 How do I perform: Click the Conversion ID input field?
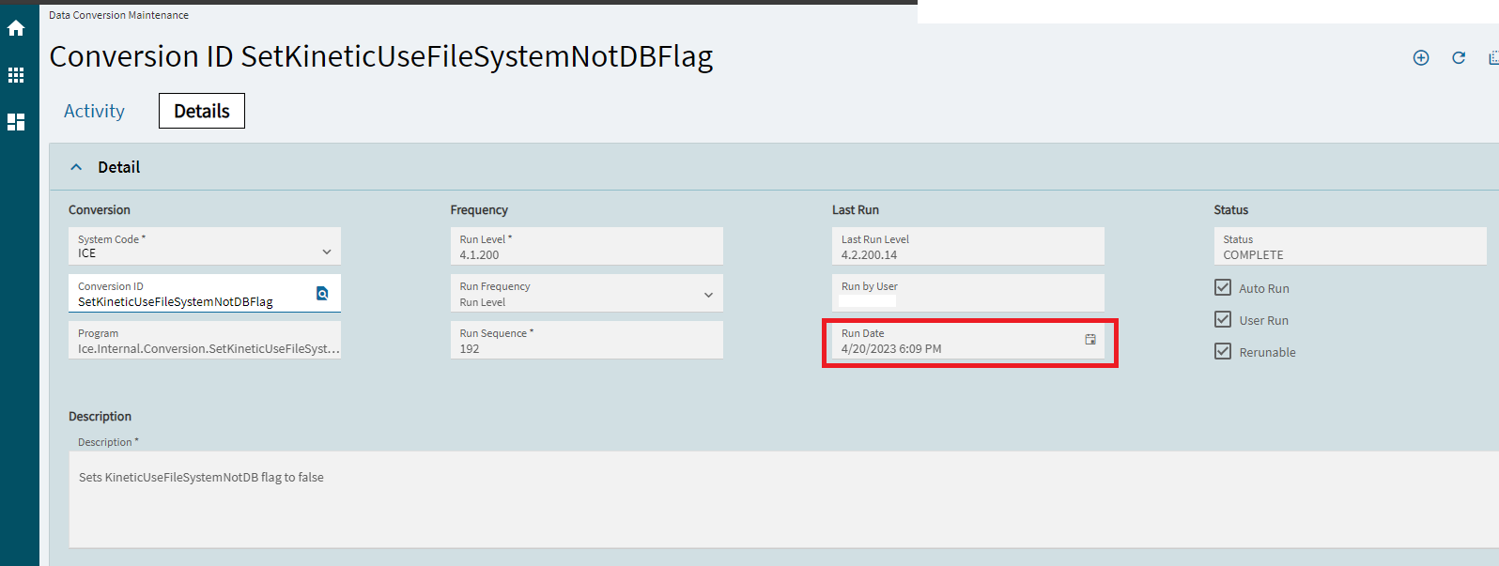tap(205, 293)
